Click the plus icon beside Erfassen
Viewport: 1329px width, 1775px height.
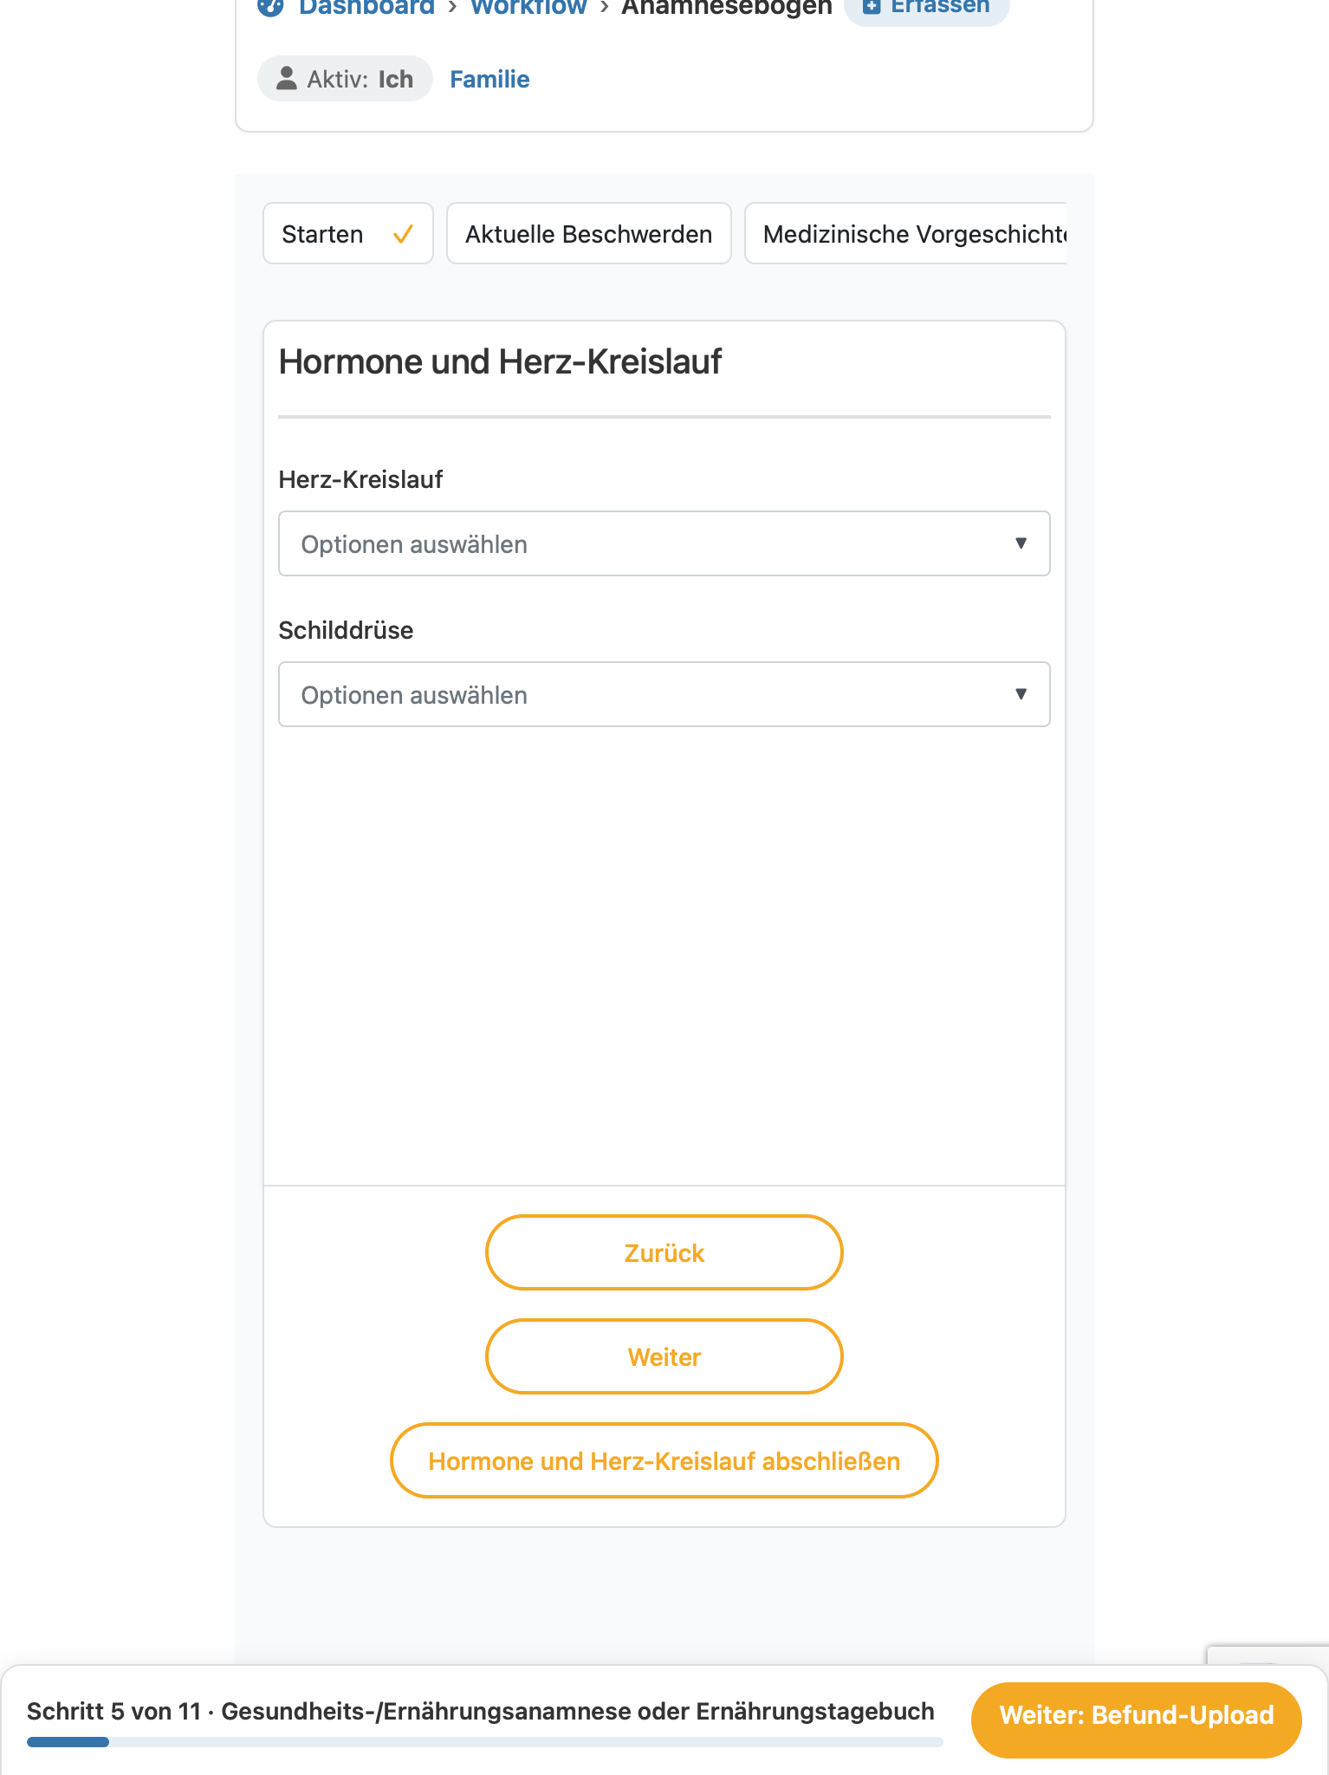[x=871, y=7]
